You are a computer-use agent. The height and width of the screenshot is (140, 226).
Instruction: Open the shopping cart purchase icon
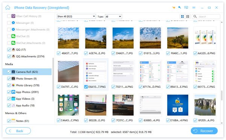[174, 8]
